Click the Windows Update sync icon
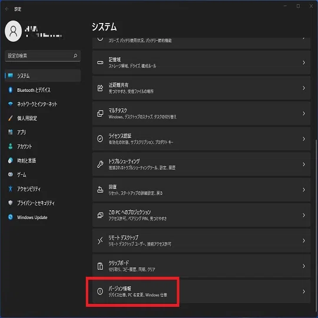 tap(11, 217)
